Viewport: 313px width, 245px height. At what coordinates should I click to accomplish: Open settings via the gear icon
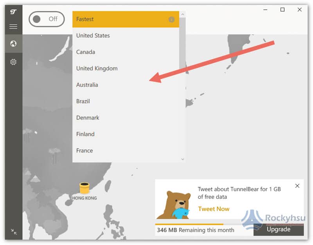tap(13, 62)
